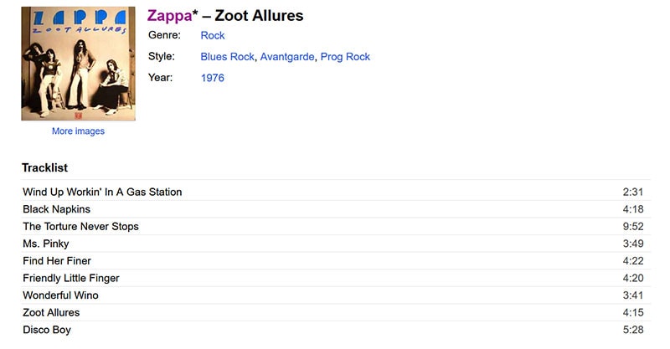Open the Blues Rock style link
The height and width of the screenshot is (349, 670).
(227, 57)
